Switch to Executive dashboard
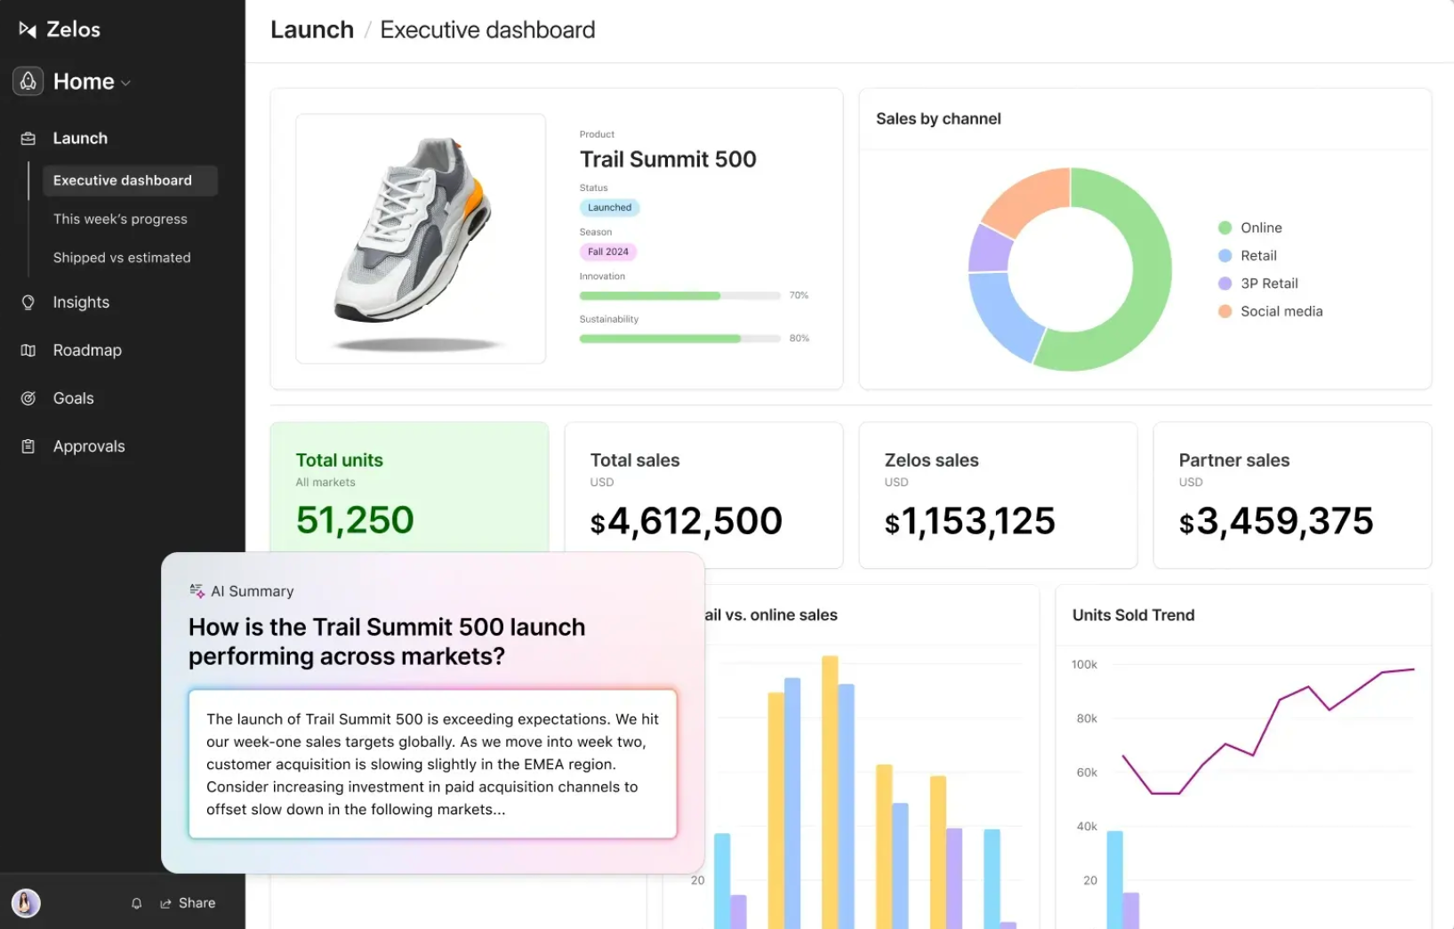 coord(122,180)
